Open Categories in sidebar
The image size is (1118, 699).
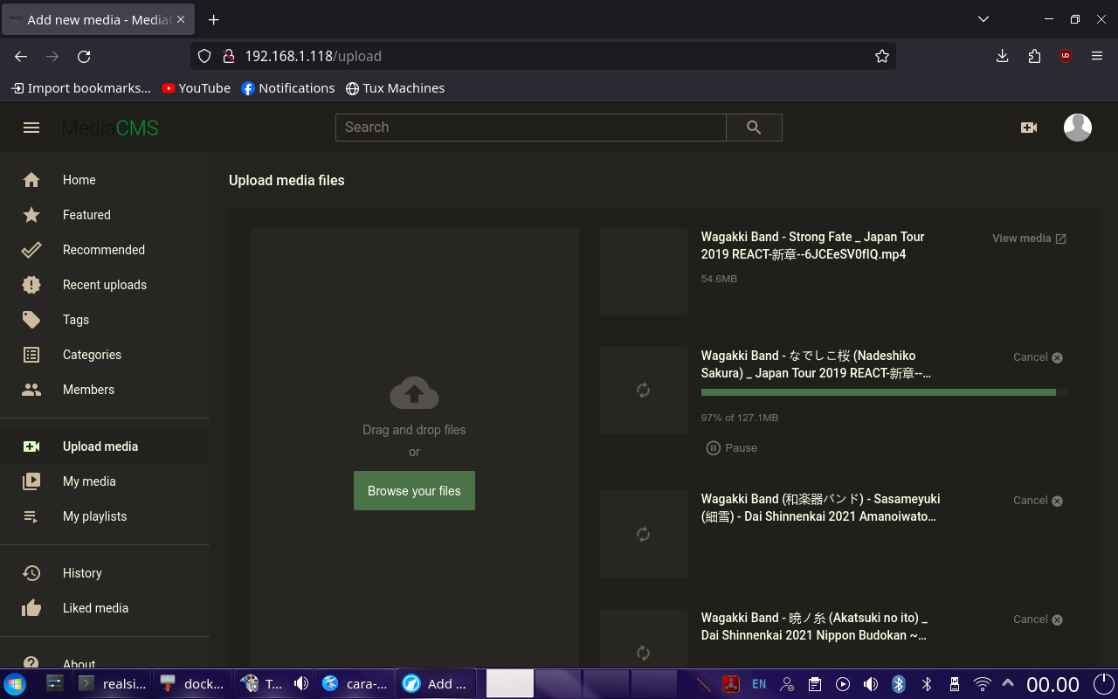pos(105,355)
